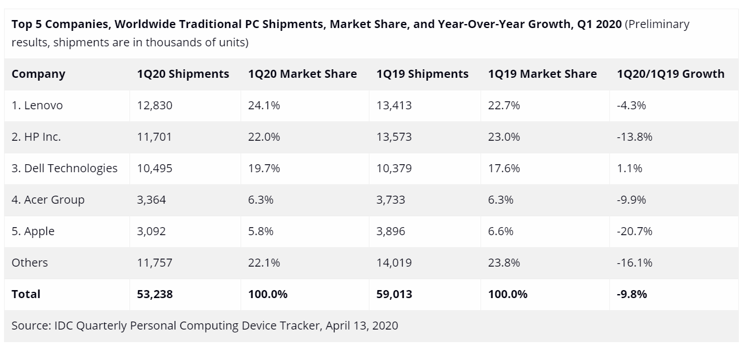
Task: Click the HP Inc. company cell
Action: [36, 137]
